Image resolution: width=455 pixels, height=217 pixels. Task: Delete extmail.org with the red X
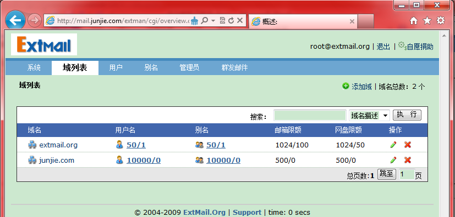tap(408, 145)
